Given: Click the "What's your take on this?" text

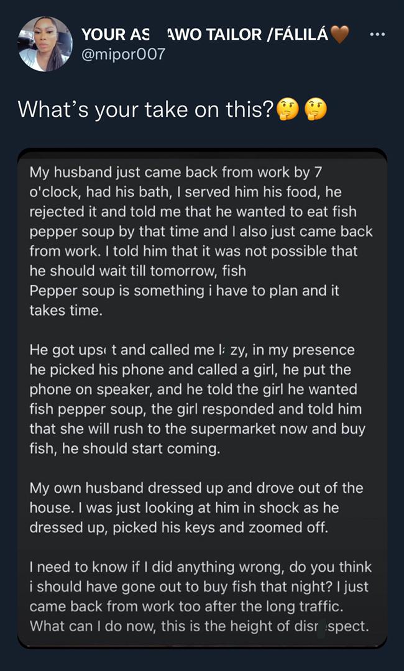Looking at the screenshot, I should (146, 109).
